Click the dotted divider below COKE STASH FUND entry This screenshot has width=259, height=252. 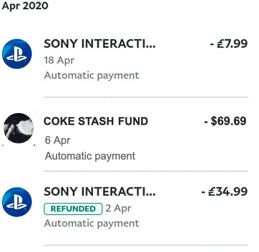pyautogui.click(x=146, y=171)
